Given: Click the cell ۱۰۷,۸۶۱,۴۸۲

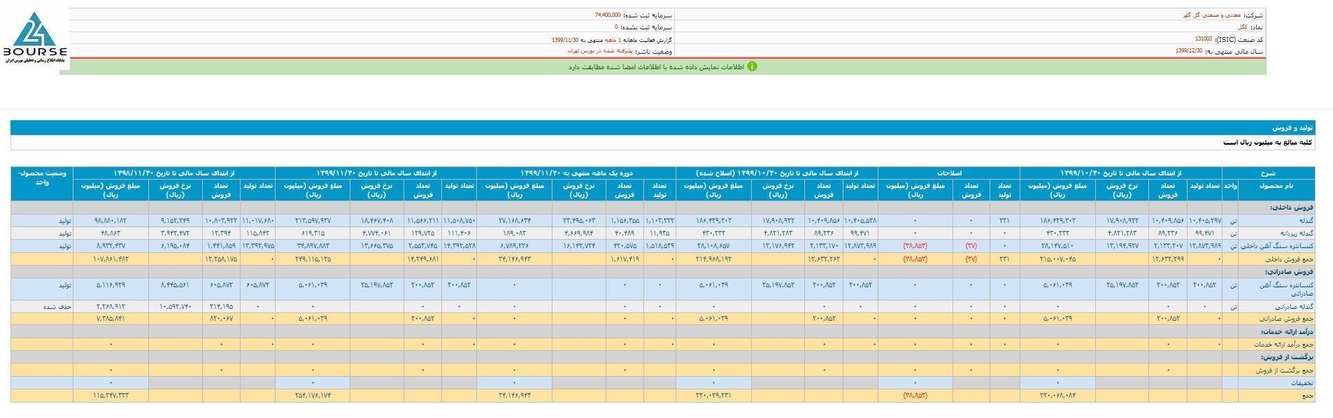Looking at the screenshot, I should click(111, 259).
